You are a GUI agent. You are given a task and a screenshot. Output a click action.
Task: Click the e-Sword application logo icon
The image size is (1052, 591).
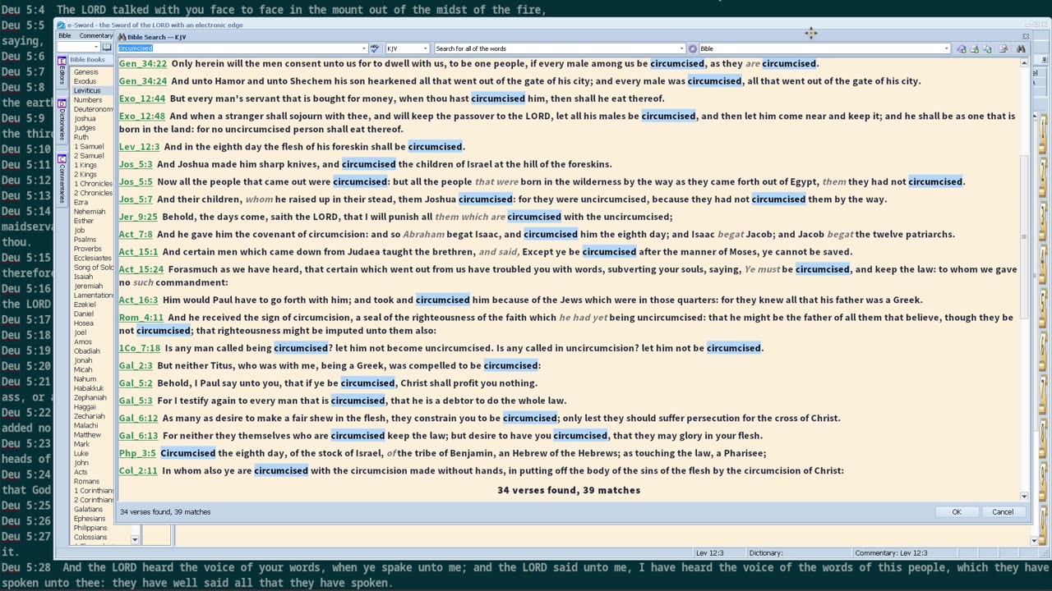(x=61, y=25)
